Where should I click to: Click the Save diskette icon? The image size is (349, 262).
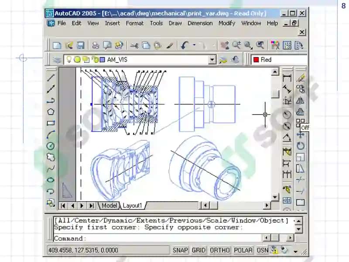(81, 45)
